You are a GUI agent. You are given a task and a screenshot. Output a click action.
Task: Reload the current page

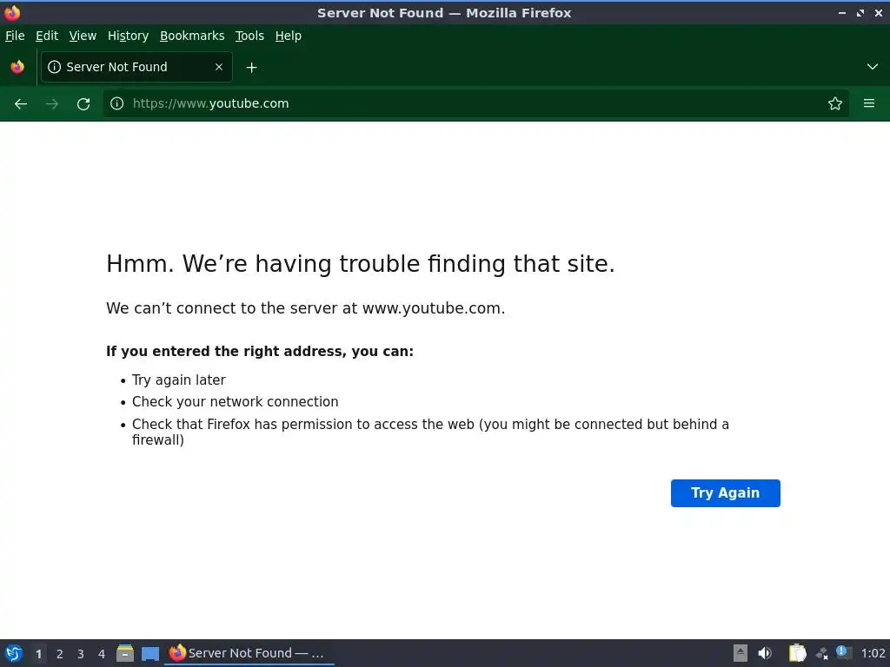83,104
